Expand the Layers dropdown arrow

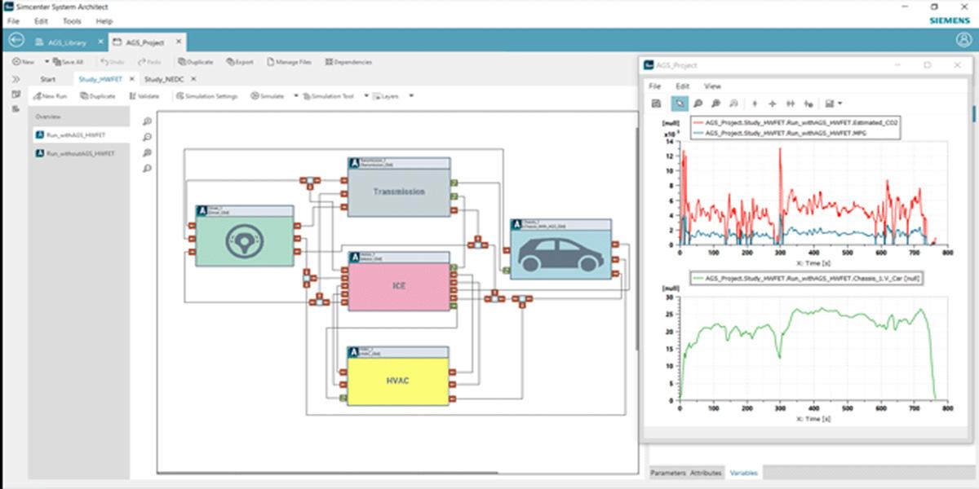(411, 96)
